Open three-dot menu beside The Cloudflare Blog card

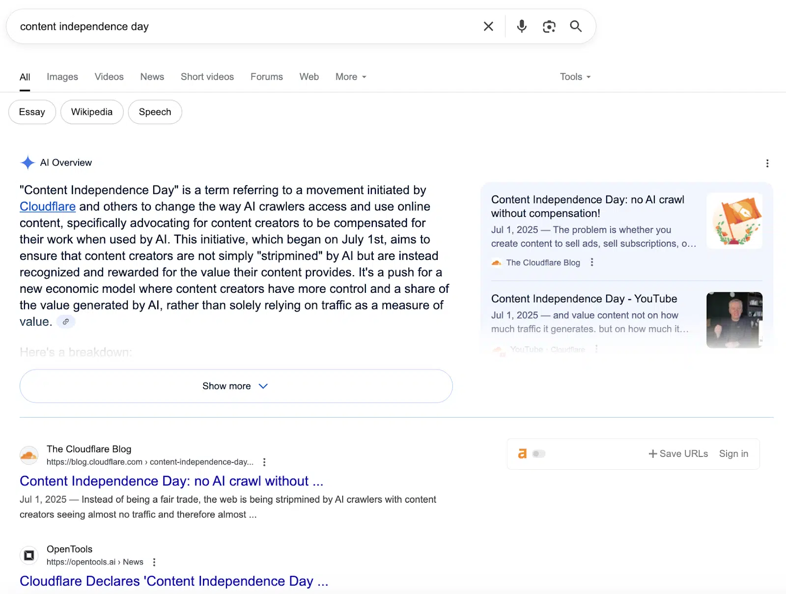click(x=592, y=262)
